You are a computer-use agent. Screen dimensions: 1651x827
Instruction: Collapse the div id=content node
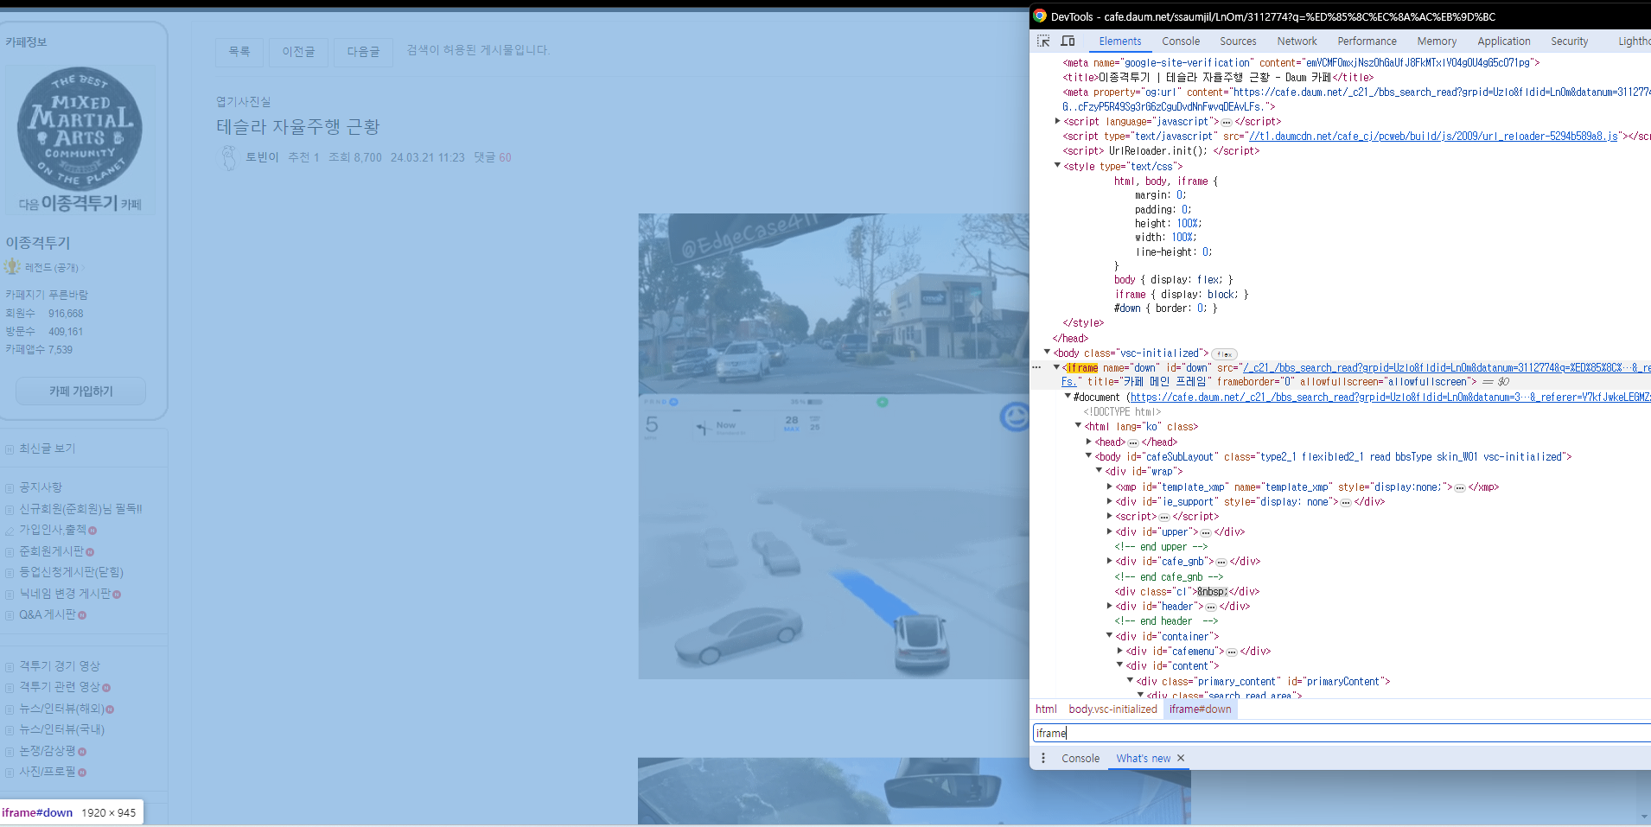[1119, 665]
